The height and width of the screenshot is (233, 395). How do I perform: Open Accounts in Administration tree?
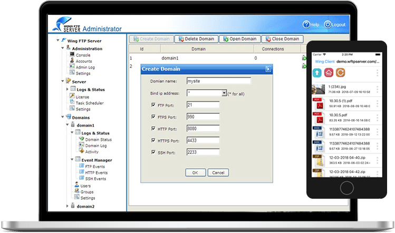[x=84, y=61]
